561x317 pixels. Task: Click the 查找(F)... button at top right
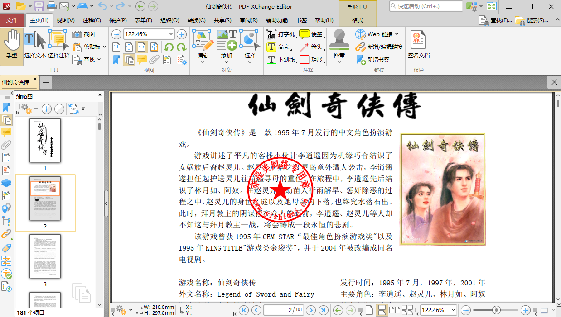pyautogui.click(x=495, y=20)
